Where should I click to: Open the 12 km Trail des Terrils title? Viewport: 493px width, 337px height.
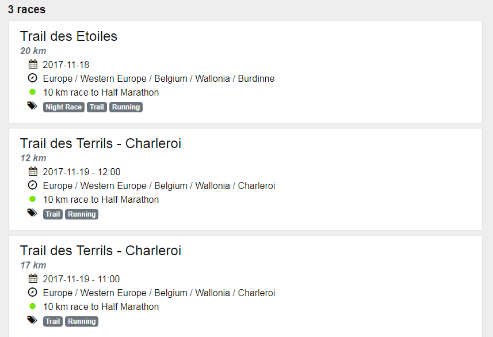[x=101, y=143]
